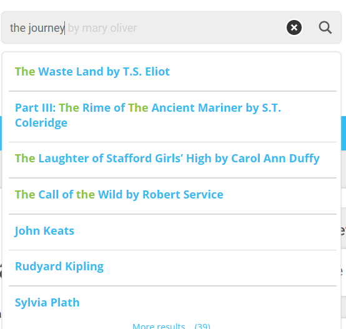
Task: Click the wrapped word "Coleridge" in the second result
Action: (41, 123)
